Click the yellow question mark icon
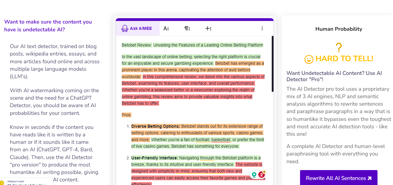Image resolution: width=393 pixels, height=185 pixels. click(338, 47)
